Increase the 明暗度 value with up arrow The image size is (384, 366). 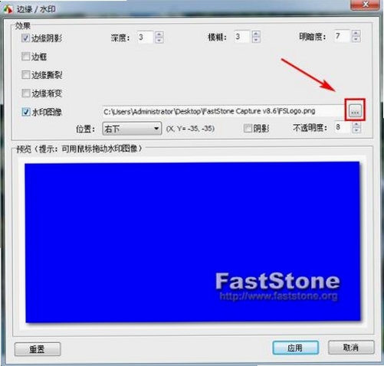tap(356, 33)
